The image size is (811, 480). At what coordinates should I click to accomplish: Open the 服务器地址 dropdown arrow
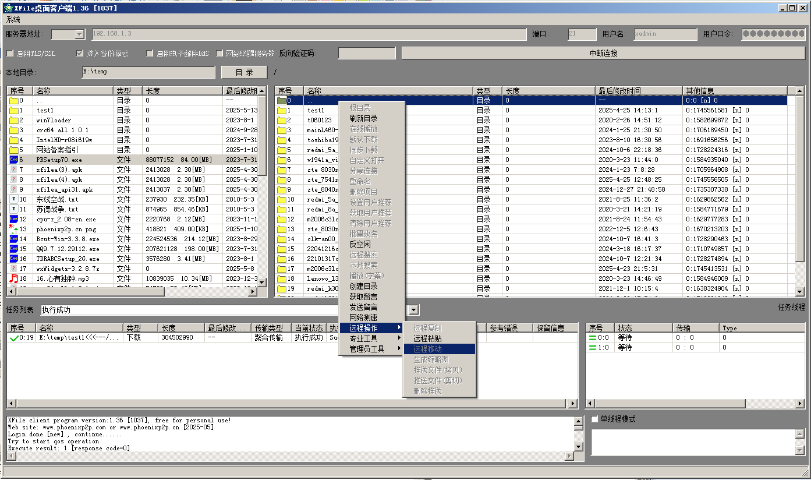click(x=80, y=34)
